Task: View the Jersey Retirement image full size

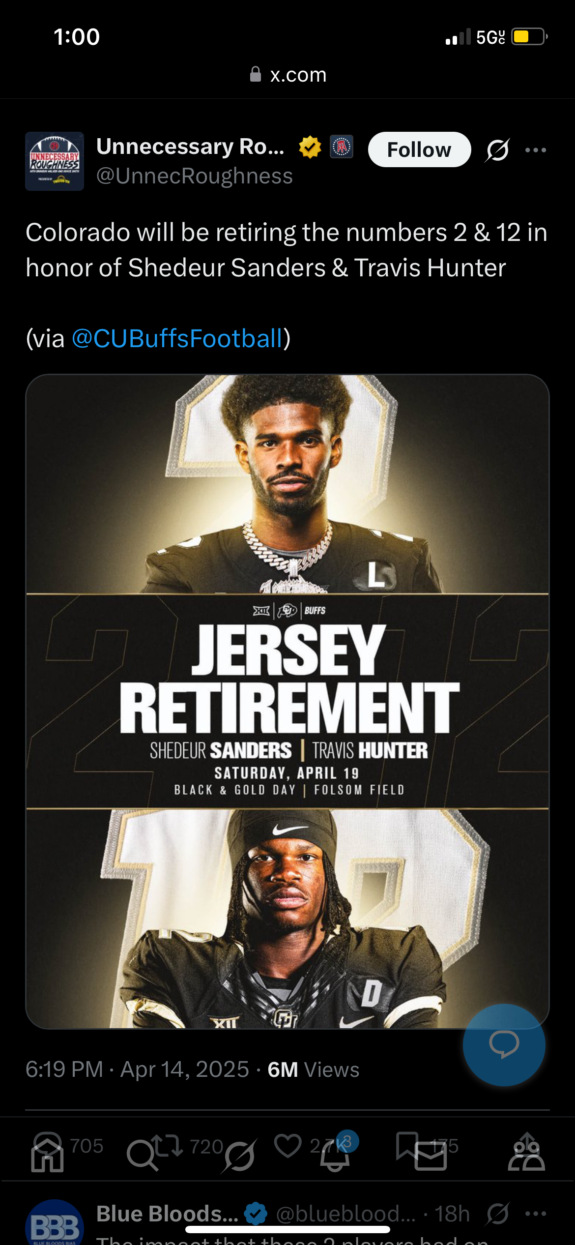Action: [x=287, y=702]
